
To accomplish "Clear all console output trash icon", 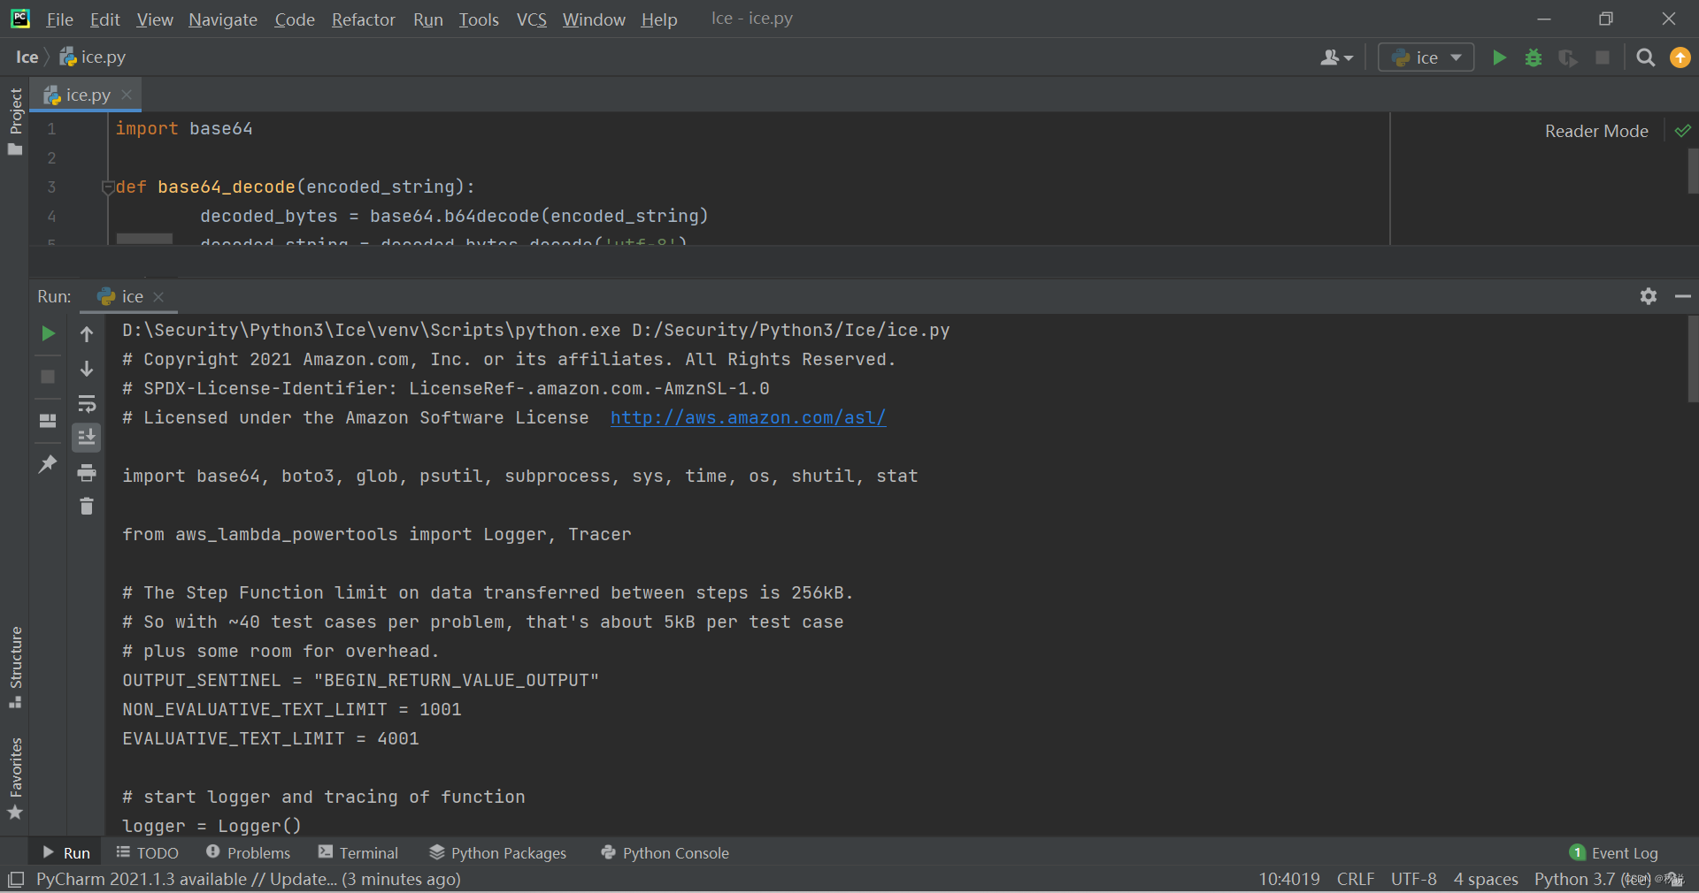I will point(87,506).
